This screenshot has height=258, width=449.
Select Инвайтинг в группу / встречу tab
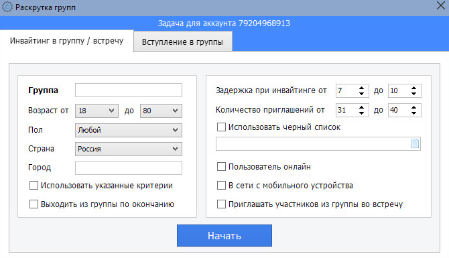click(x=67, y=41)
